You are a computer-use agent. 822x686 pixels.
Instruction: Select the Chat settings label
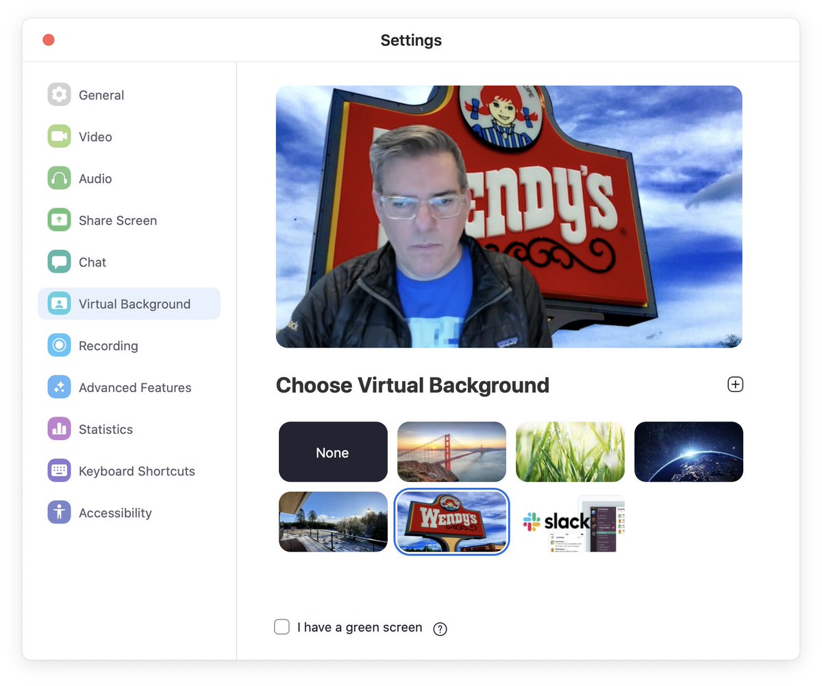tap(92, 262)
